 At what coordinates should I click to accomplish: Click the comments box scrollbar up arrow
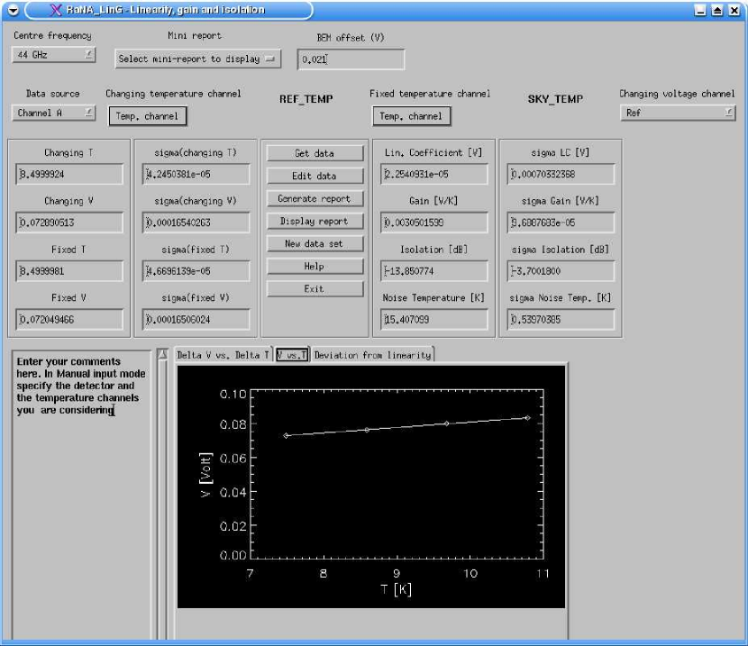click(x=162, y=354)
